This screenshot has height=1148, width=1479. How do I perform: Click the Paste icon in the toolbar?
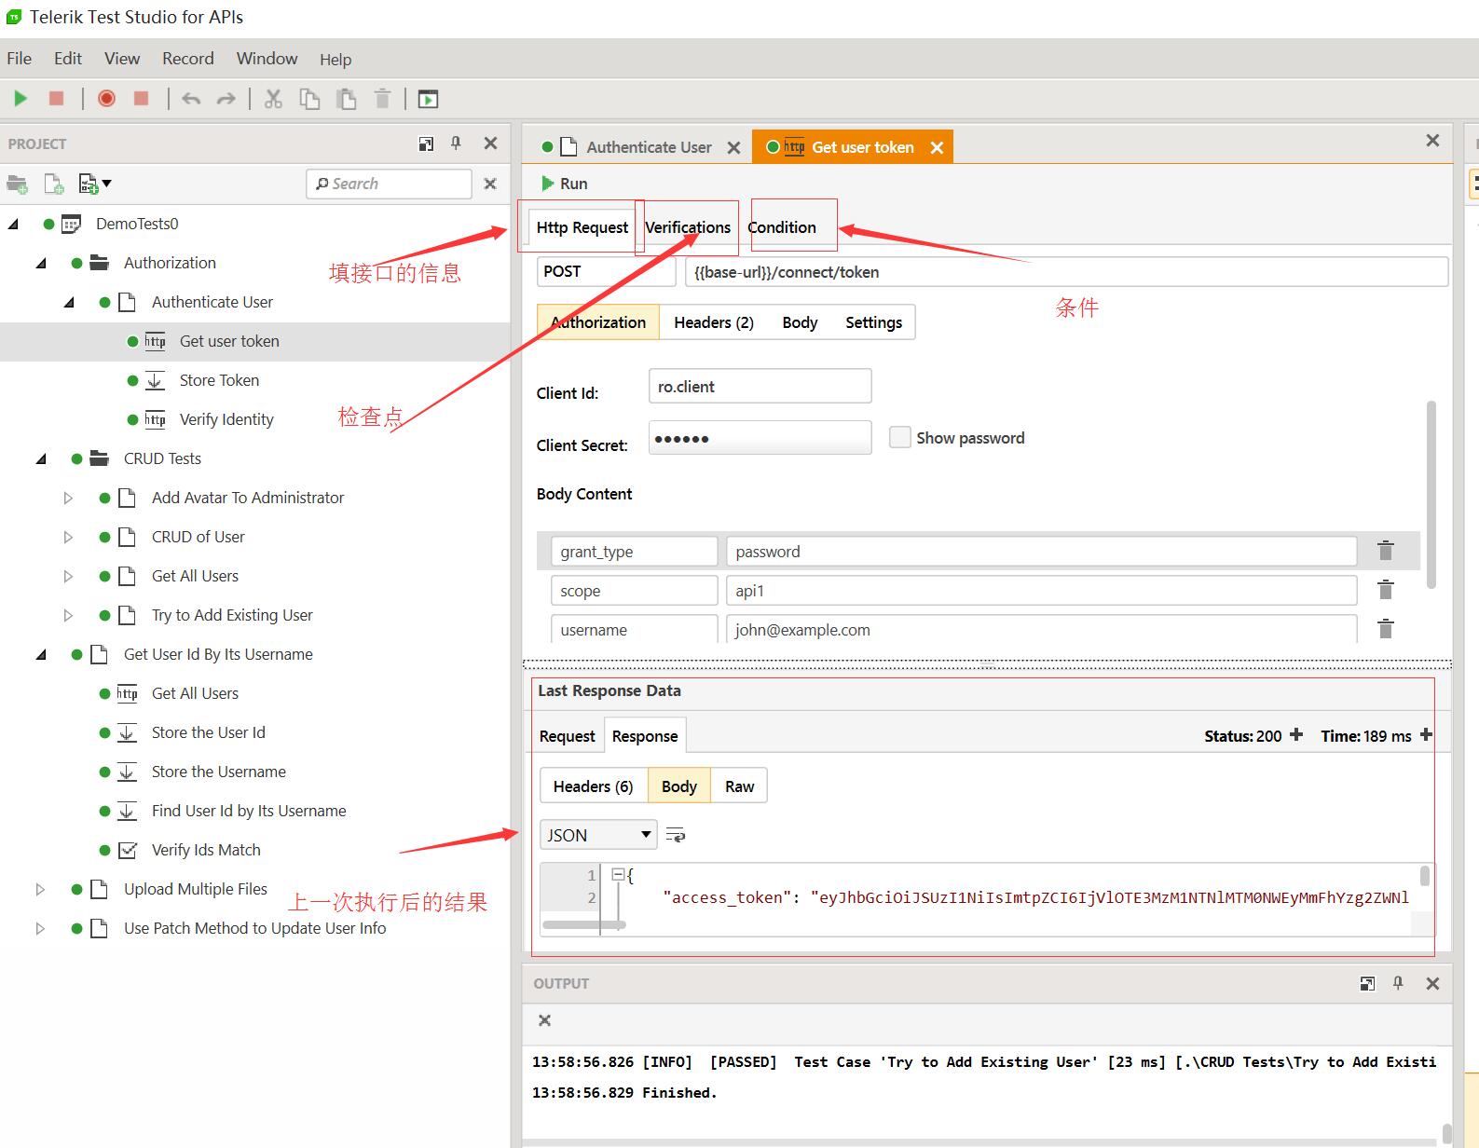[x=346, y=99]
